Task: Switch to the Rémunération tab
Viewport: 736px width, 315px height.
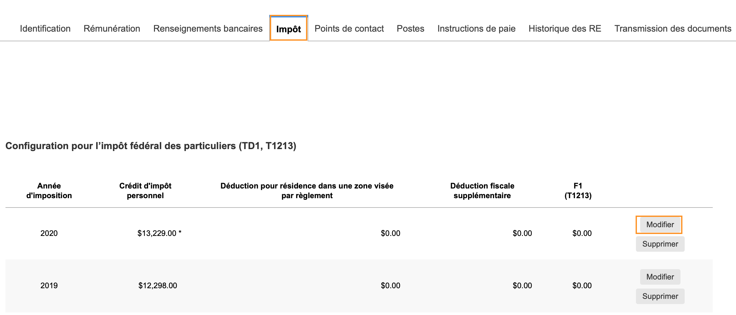Action: [112, 29]
